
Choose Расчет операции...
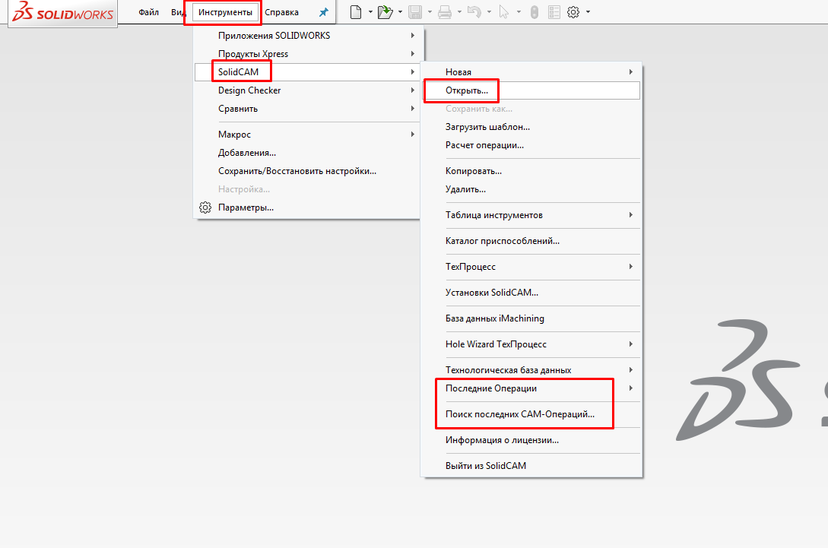click(x=531, y=145)
